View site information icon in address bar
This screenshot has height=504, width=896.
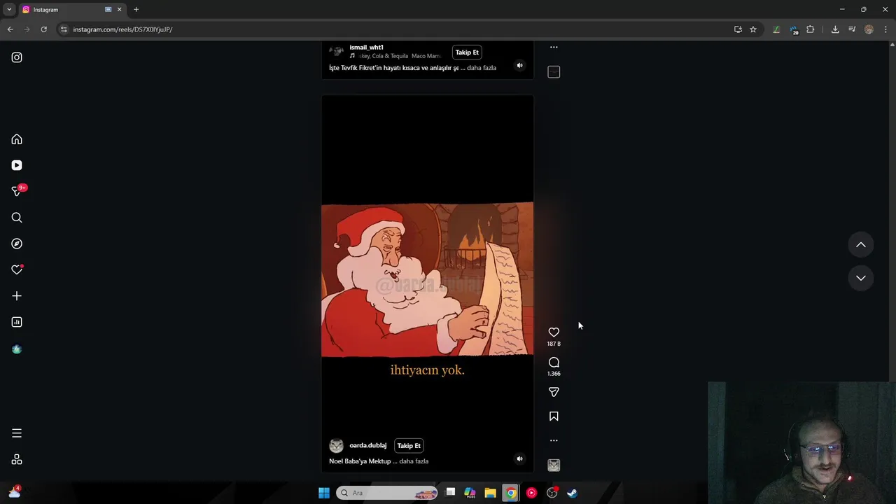tap(64, 29)
